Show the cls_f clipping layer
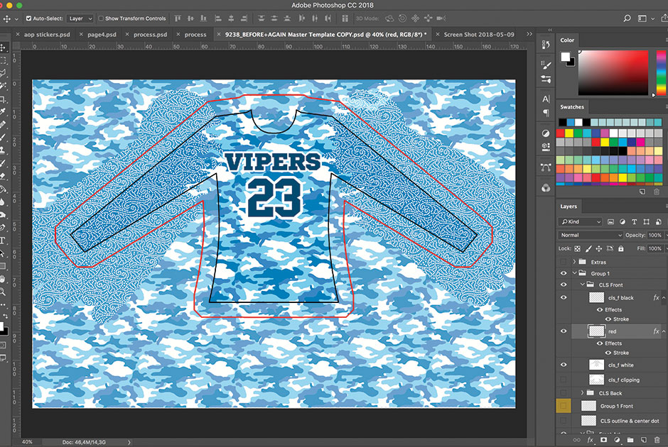The image size is (668, 447). coord(564,380)
